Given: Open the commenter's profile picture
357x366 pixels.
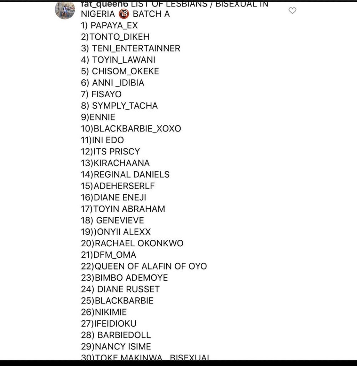Looking at the screenshot, I should point(65,10).
